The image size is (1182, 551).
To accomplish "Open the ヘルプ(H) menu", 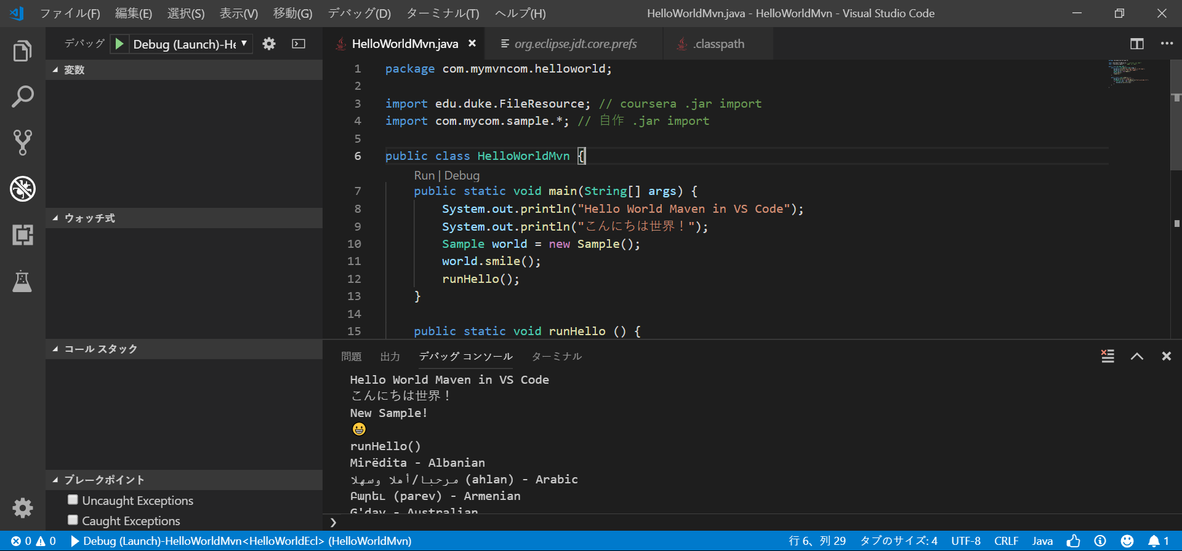I will 520,13.
